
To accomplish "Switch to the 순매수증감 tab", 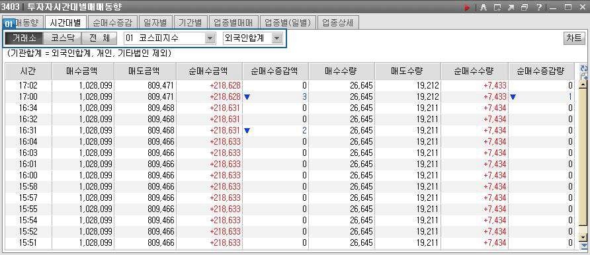I will [112, 22].
